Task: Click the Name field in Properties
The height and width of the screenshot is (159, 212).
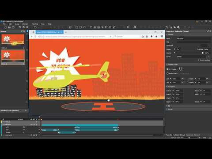Action: [x=193, y=38]
